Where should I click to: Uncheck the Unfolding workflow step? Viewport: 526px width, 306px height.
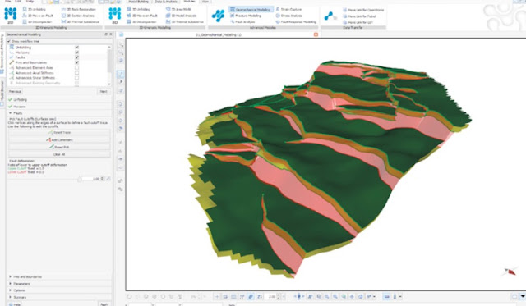pos(76,48)
